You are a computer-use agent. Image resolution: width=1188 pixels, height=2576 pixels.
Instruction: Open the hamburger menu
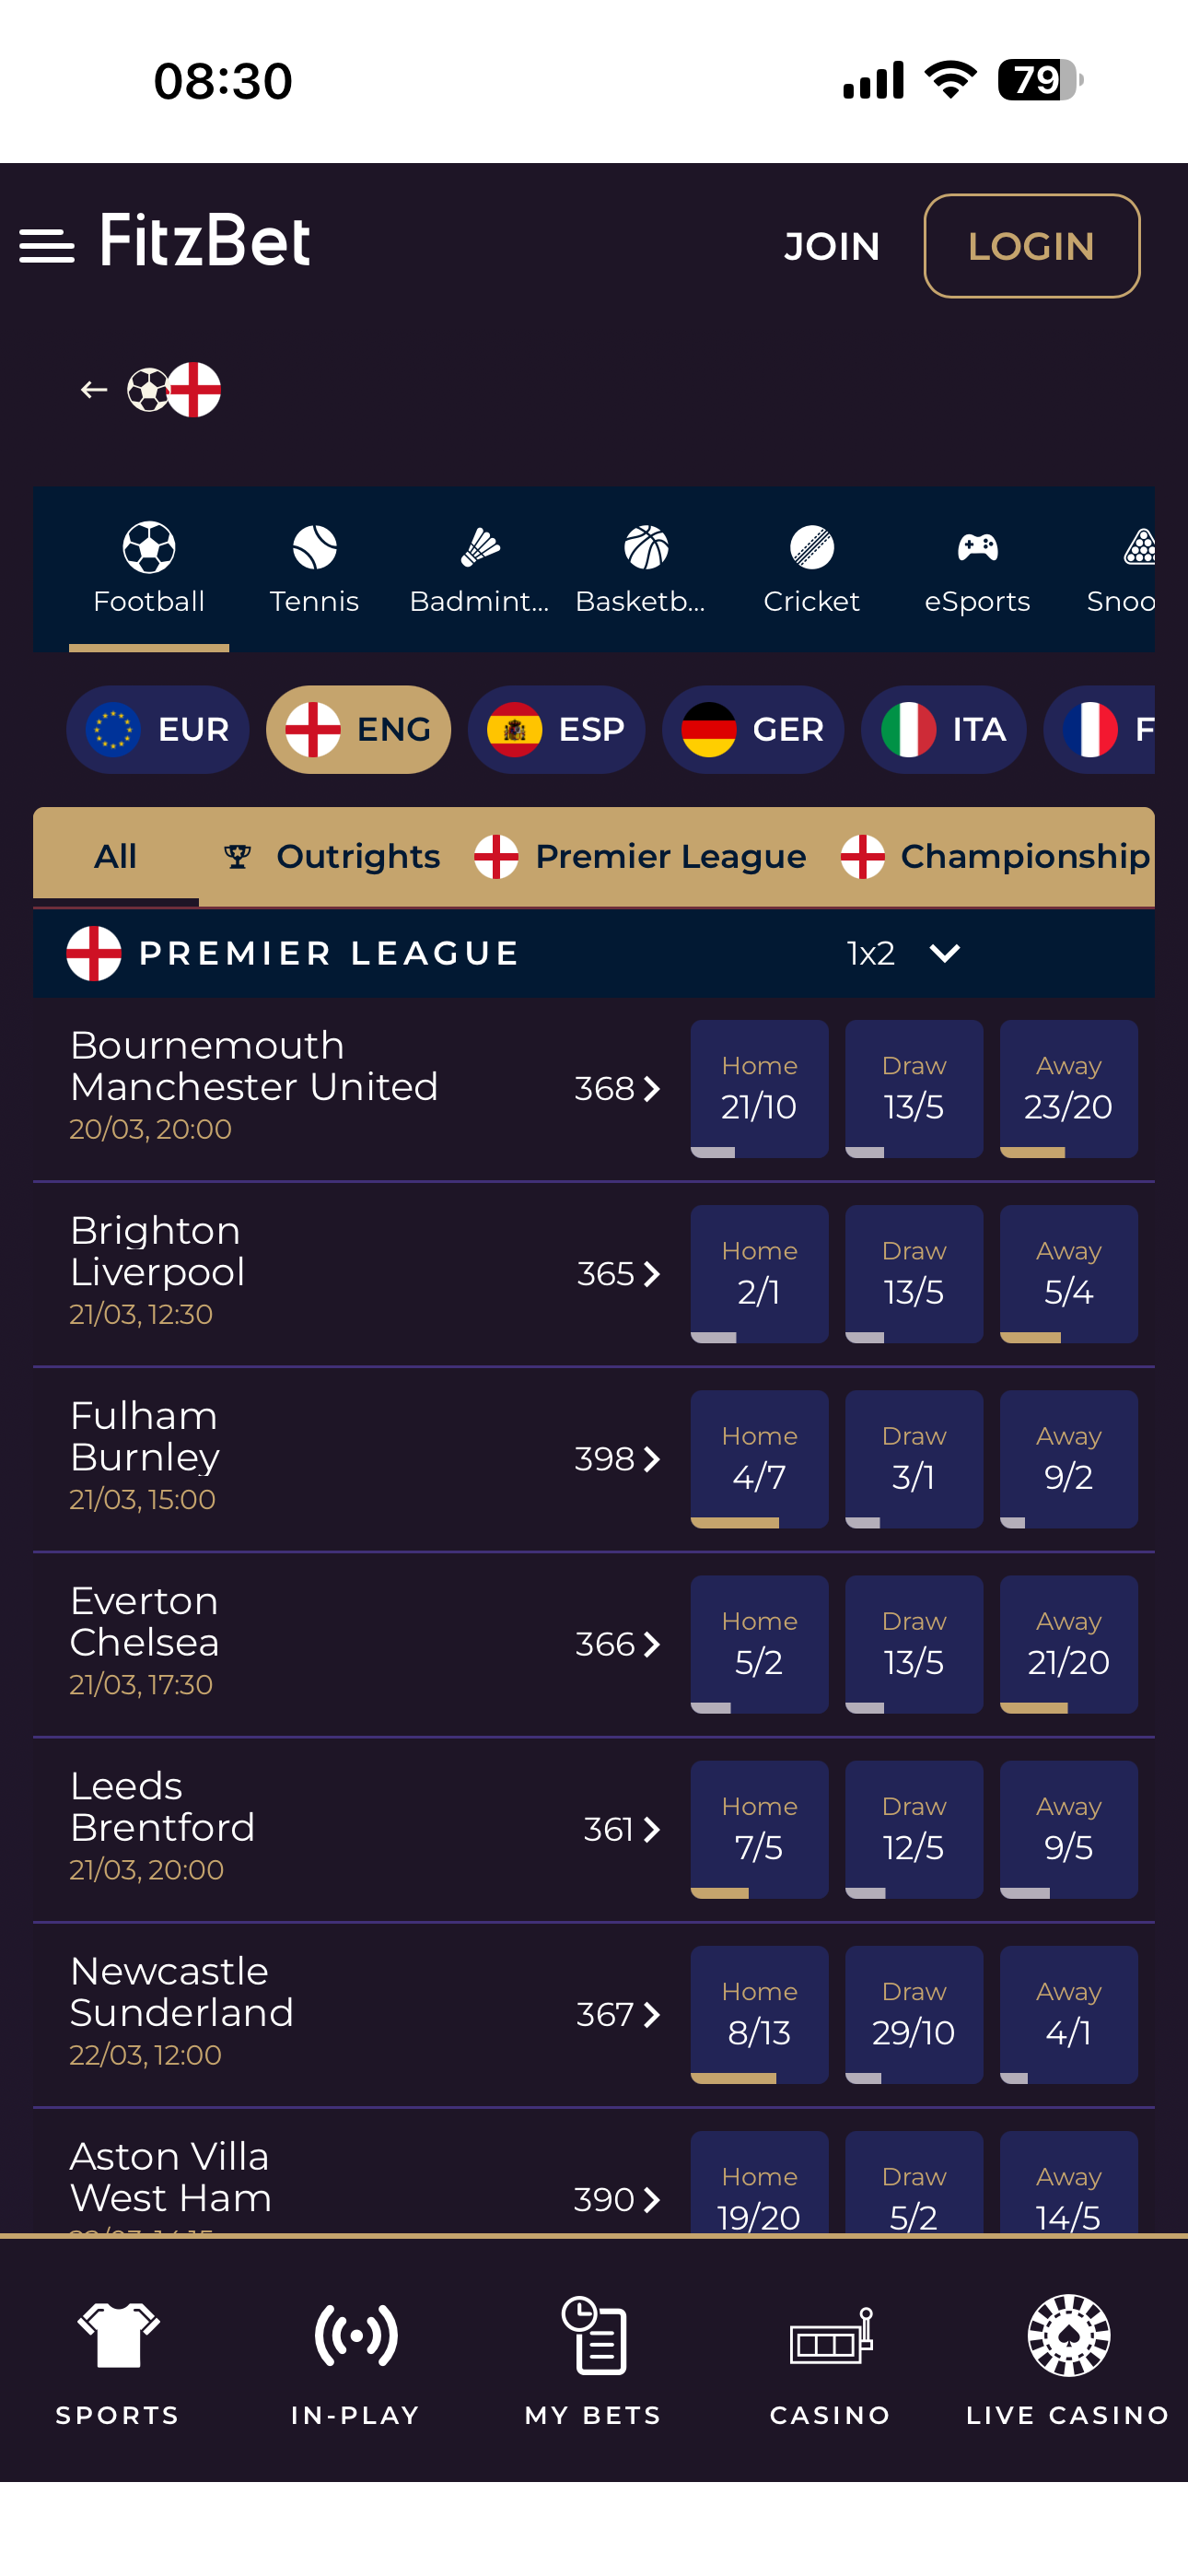[46, 246]
